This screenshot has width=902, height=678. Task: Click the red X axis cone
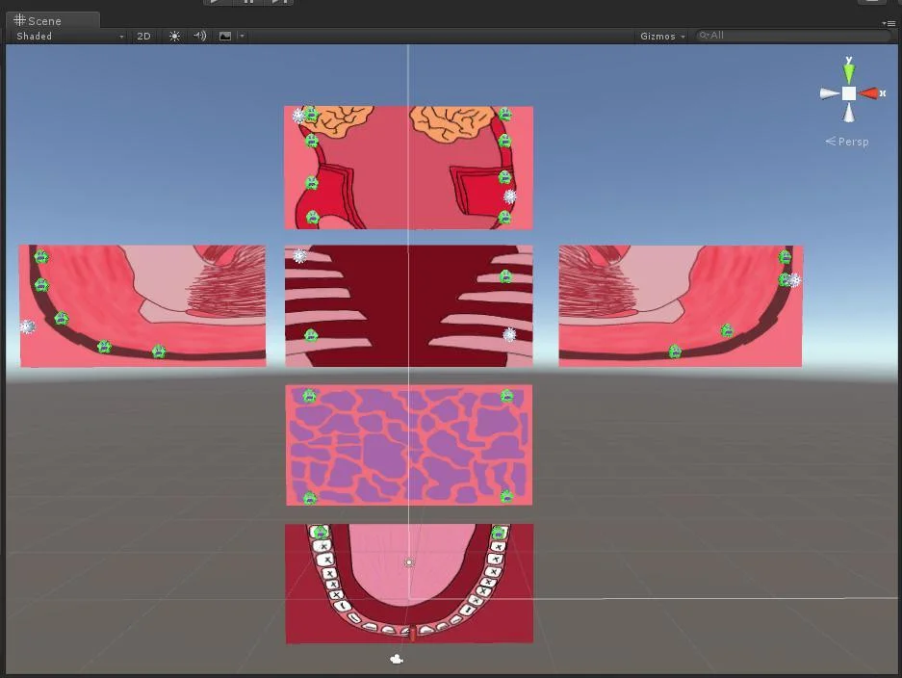(868, 93)
